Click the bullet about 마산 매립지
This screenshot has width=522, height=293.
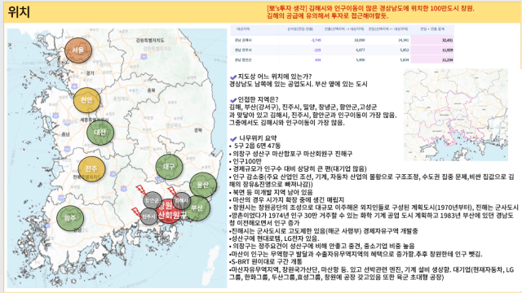click(x=286, y=200)
